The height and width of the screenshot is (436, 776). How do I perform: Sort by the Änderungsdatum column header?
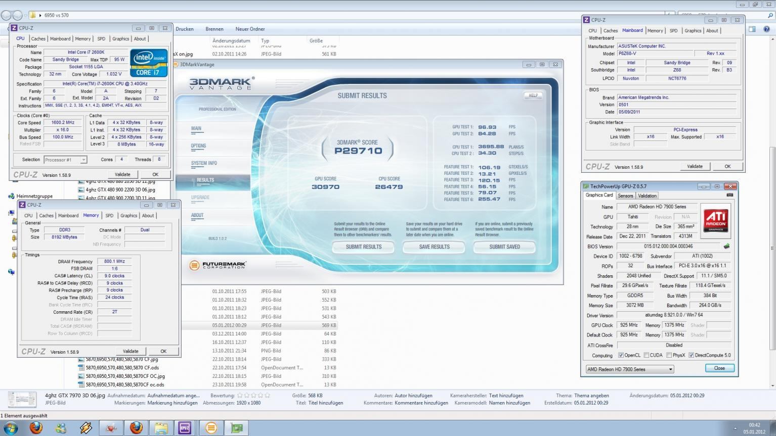pos(231,40)
